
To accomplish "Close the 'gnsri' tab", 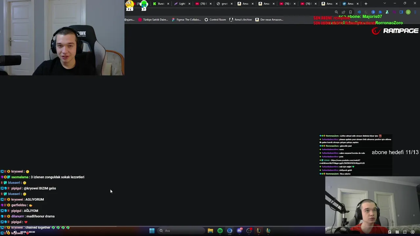I will [232, 4].
